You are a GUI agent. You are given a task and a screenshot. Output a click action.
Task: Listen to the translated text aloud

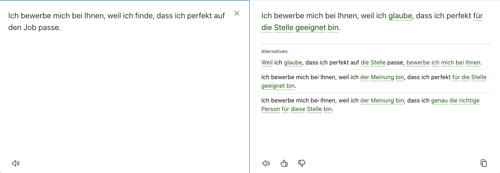coord(266,163)
